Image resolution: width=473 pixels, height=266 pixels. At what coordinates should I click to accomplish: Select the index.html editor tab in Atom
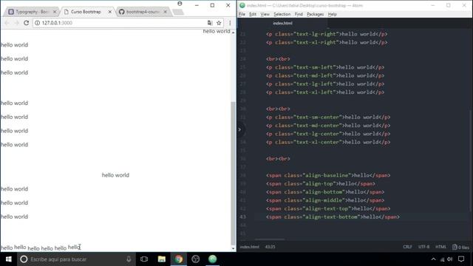coord(282,23)
